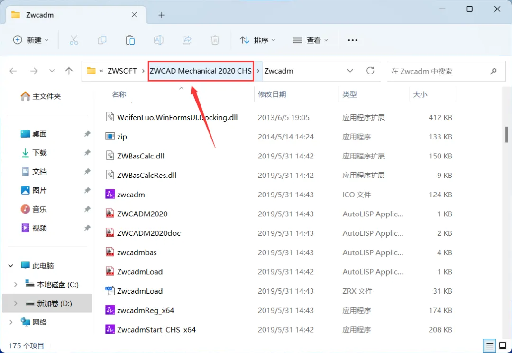This screenshot has height=353, width=512.
Task: Click the Share icon in toolbar
Action: click(x=187, y=40)
